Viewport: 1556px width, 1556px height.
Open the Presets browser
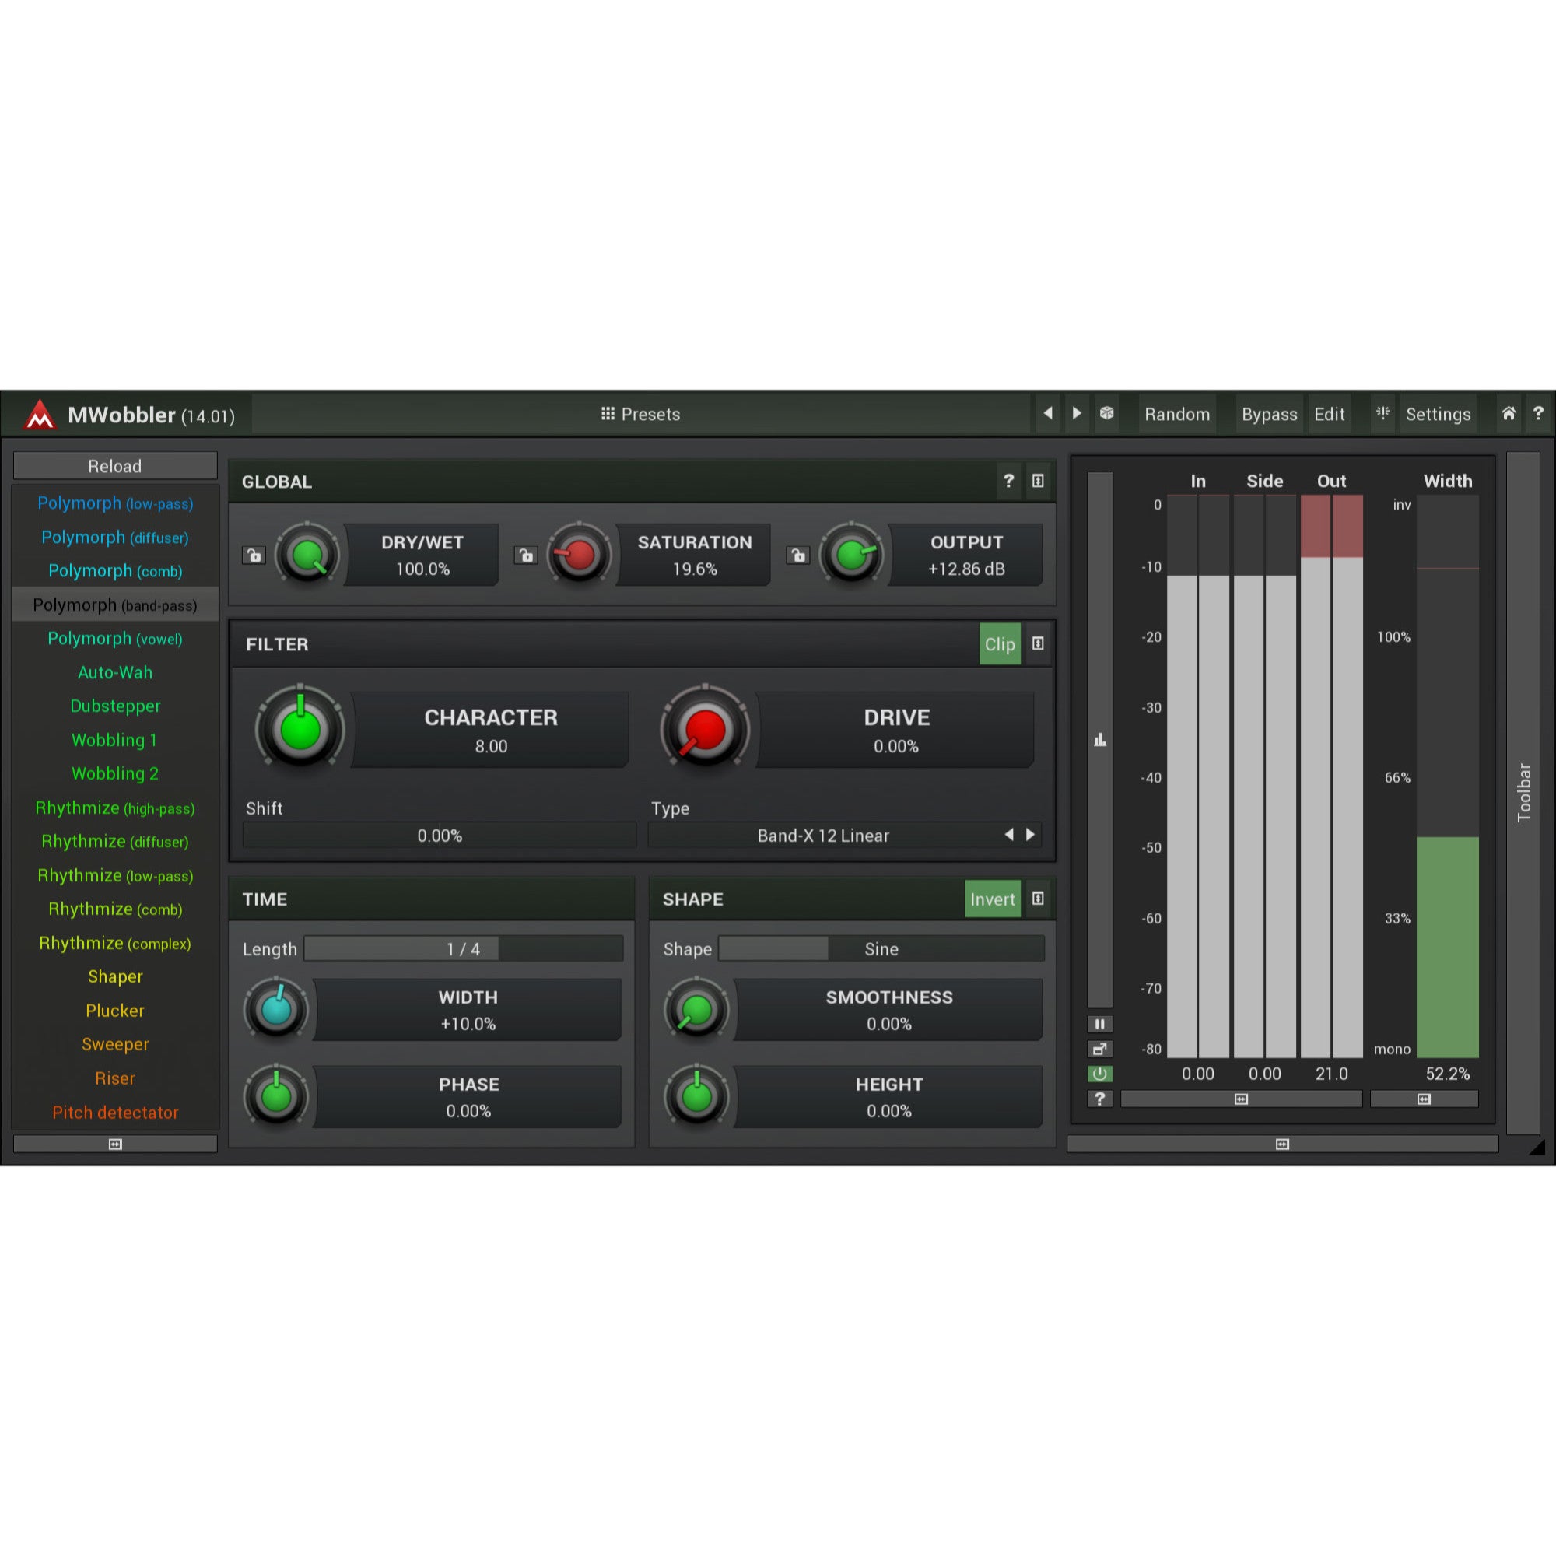[641, 414]
